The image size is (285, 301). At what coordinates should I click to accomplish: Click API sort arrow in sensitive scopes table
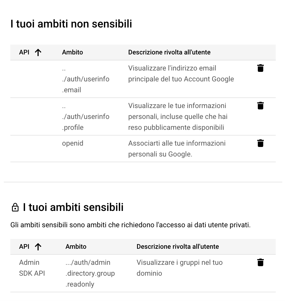pyautogui.click(x=38, y=247)
